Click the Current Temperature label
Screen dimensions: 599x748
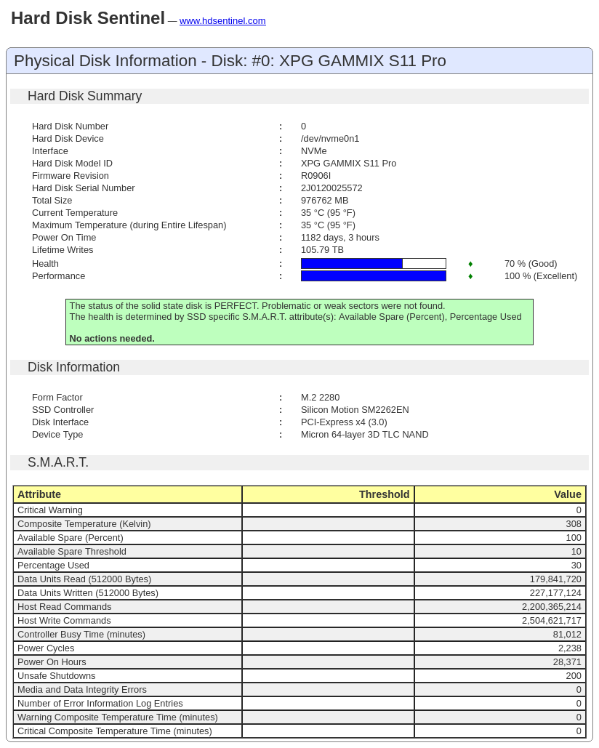[x=74, y=213]
